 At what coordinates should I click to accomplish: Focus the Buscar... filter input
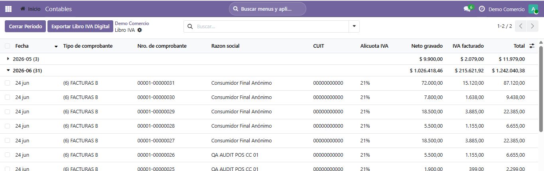tap(271, 27)
